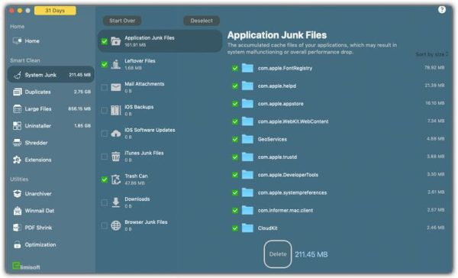
Task: Uncheck Leftover Files category checkbox
Action: (x=105, y=64)
